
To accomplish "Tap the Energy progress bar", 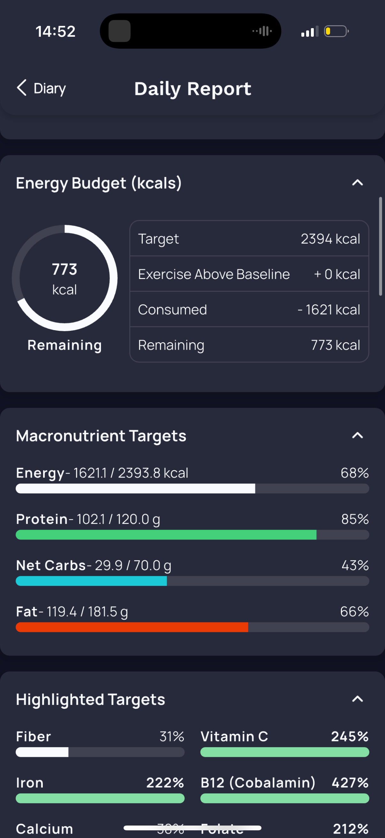I will [192, 488].
